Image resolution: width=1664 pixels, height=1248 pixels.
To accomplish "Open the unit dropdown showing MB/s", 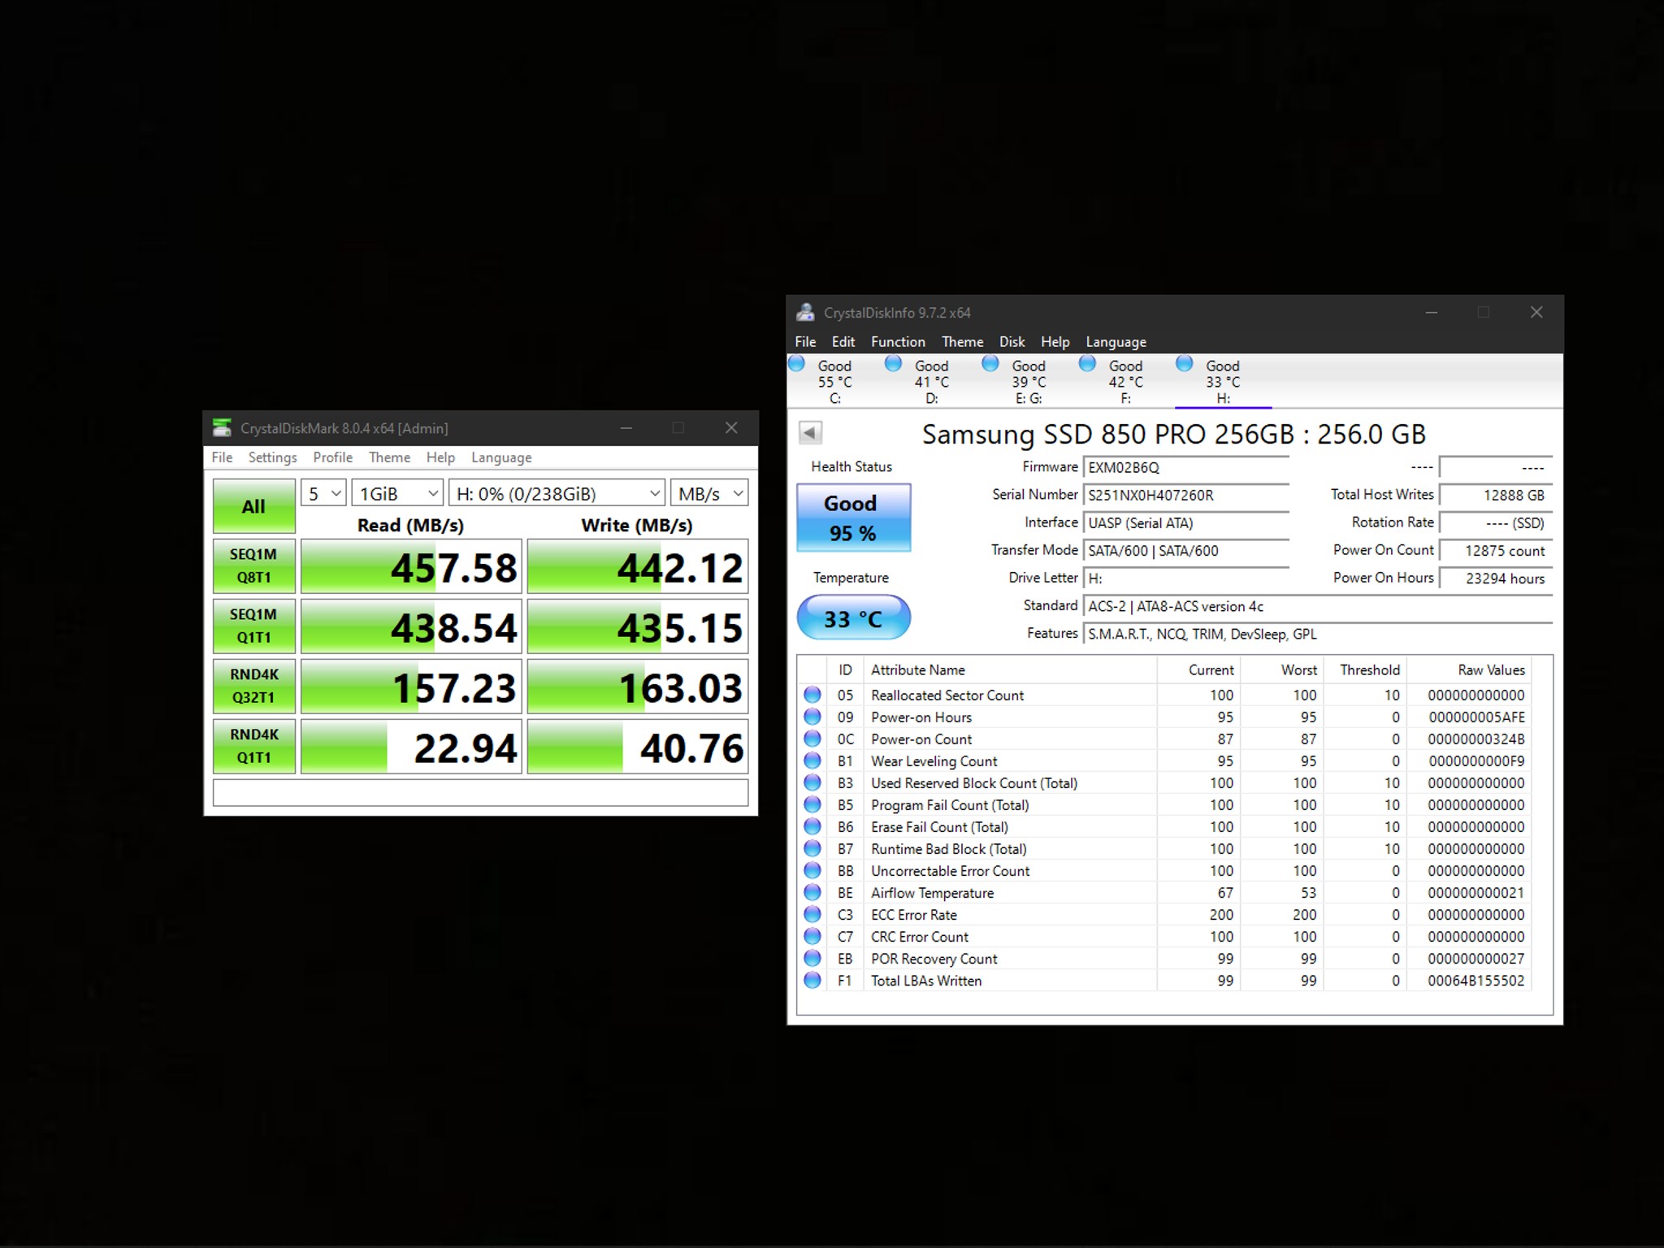I will point(709,493).
